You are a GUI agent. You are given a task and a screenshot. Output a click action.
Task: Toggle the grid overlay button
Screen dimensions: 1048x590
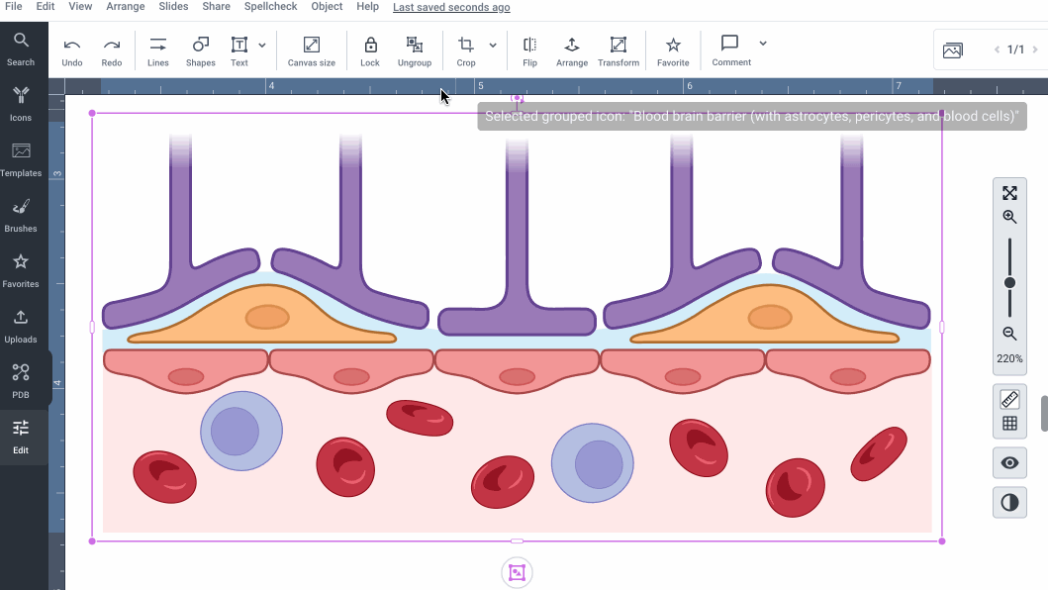click(x=1009, y=424)
